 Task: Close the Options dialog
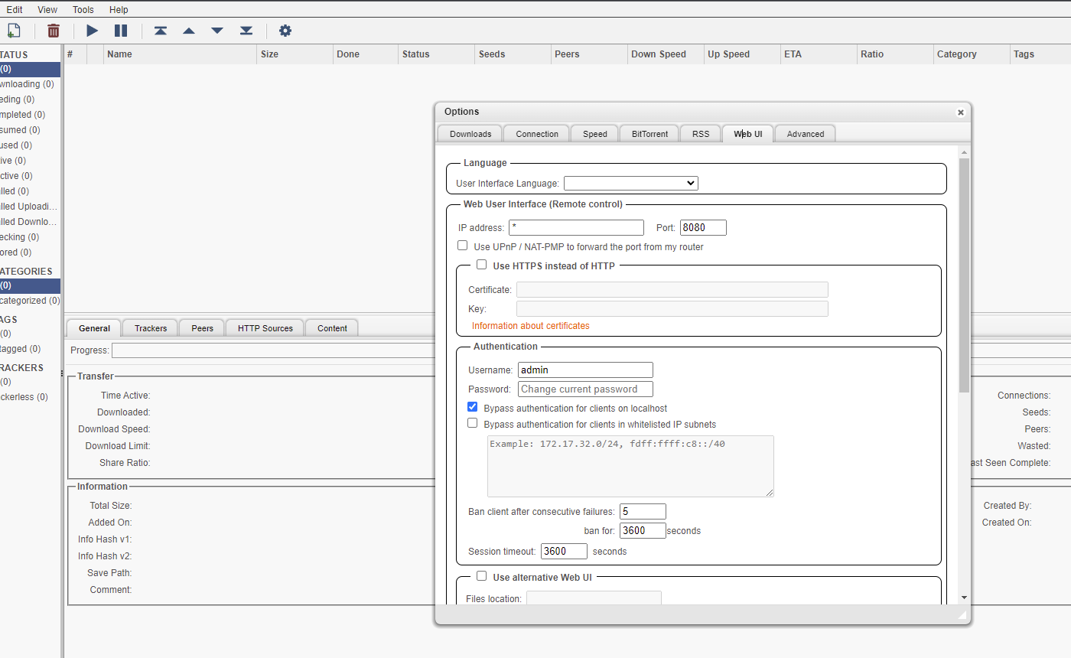pyautogui.click(x=961, y=112)
